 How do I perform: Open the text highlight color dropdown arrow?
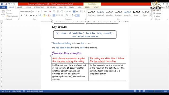coord(46,15)
